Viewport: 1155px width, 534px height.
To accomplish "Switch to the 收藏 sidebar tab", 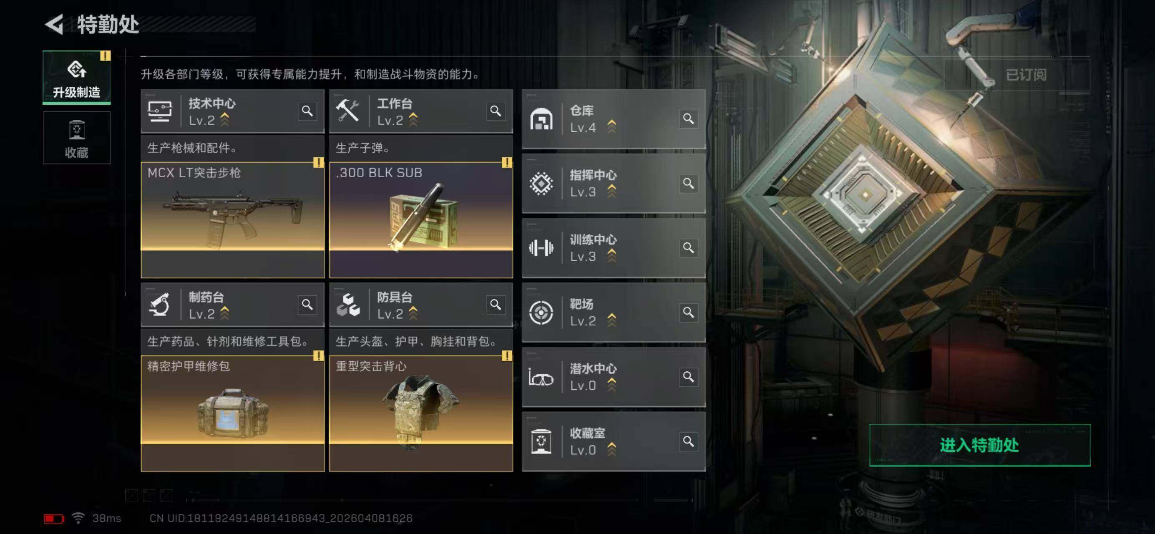I will 77,138.
